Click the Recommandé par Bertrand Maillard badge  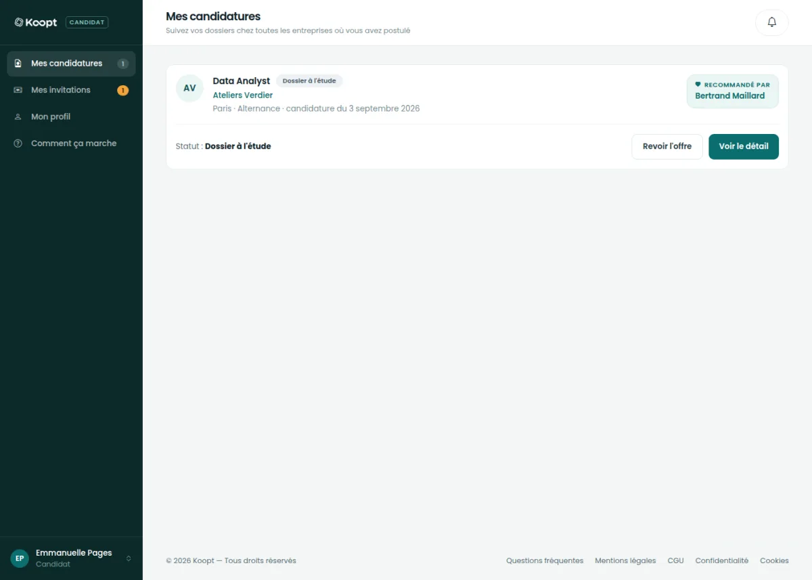(733, 91)
